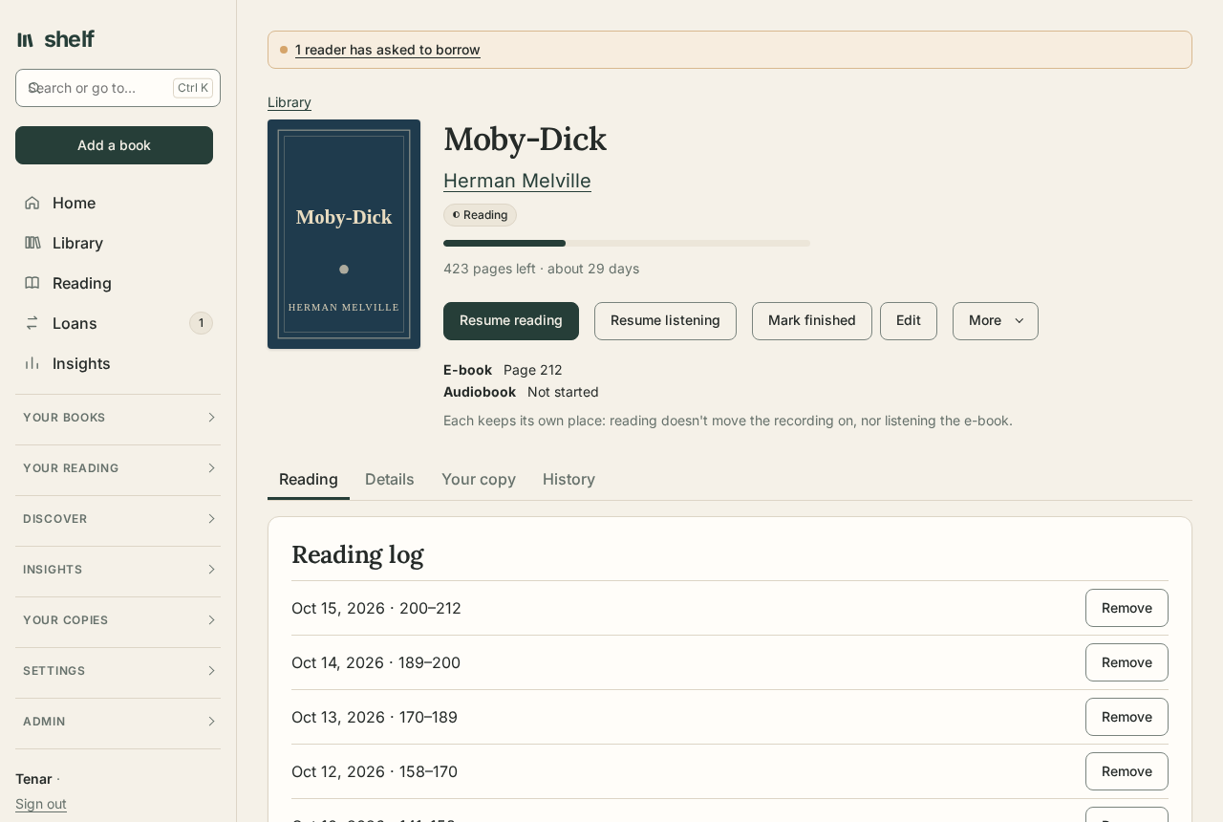Focus the Search or go to field
This screenshot has height=822, width=1223.
click(x=118, y=88)
